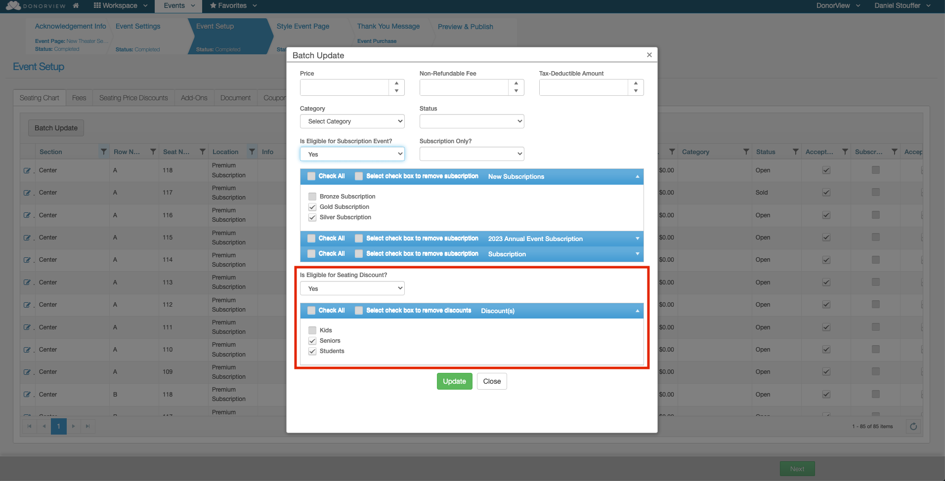Open filter for Status column
The width and height of the screenshot is (945, 481).
tap(795, 152)
